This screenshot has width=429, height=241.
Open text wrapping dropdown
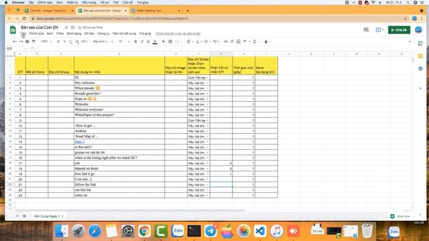point(207,42)
